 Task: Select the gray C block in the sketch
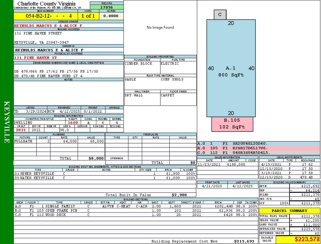pos(220,14)
